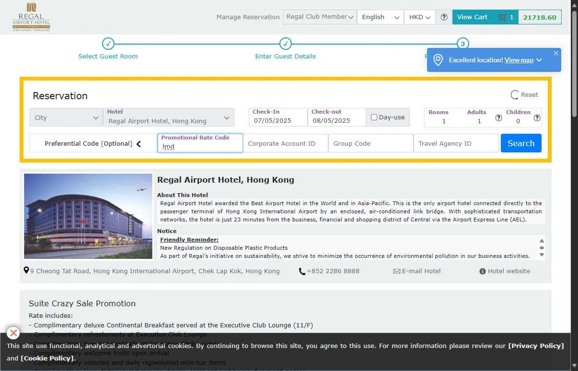578x371 pixels.
Task: Open the City dropdown
Action: [x=66, y=117]
